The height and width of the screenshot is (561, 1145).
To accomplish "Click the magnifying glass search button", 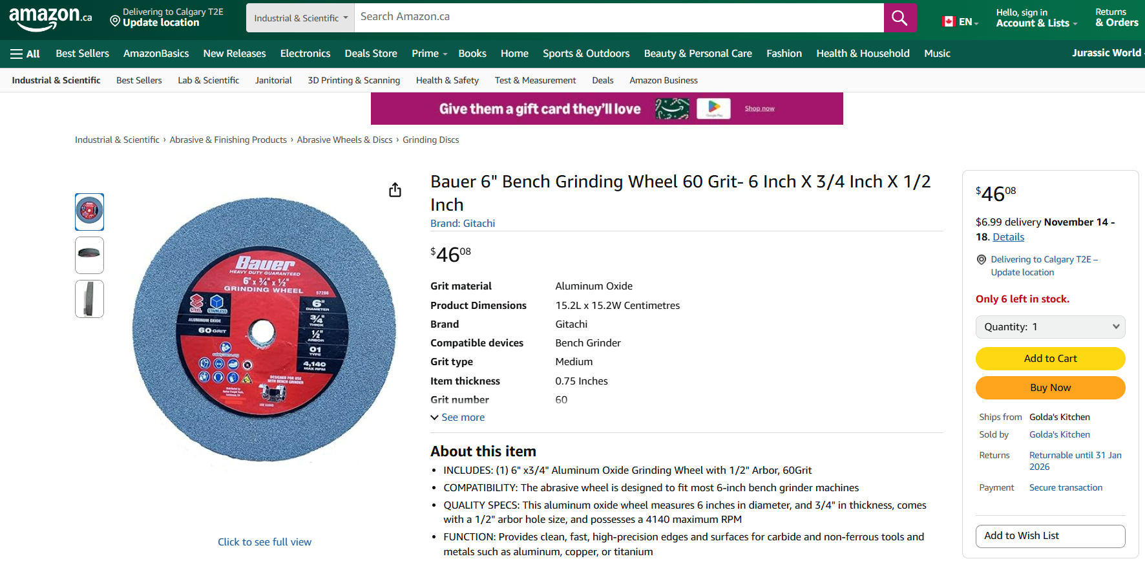I will click(x=899, y=17).
